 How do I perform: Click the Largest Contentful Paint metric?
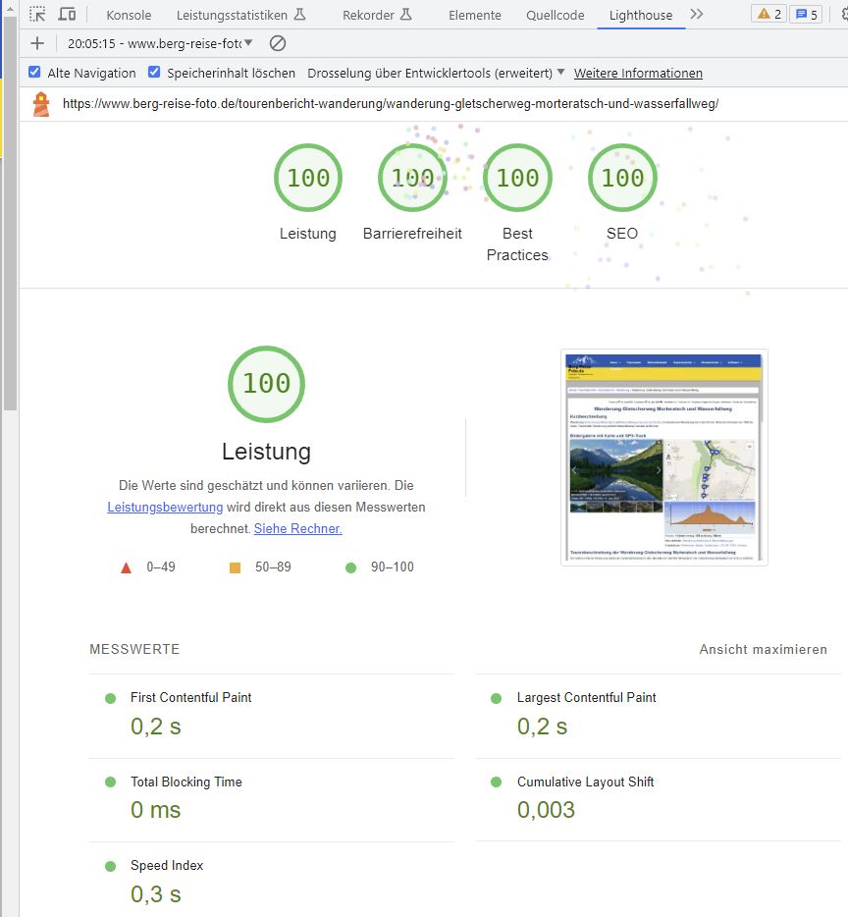click(x=659, y=717)
